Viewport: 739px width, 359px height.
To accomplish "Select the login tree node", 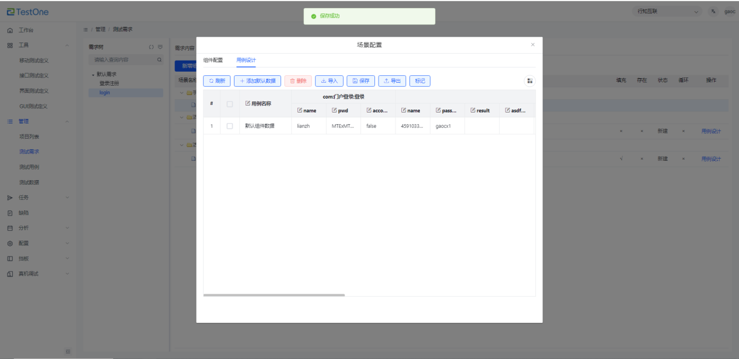I will (x=104, y=93).
